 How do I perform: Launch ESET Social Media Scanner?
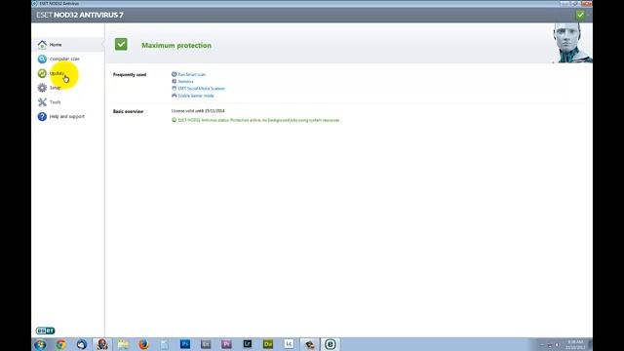(x=202, y=89)
